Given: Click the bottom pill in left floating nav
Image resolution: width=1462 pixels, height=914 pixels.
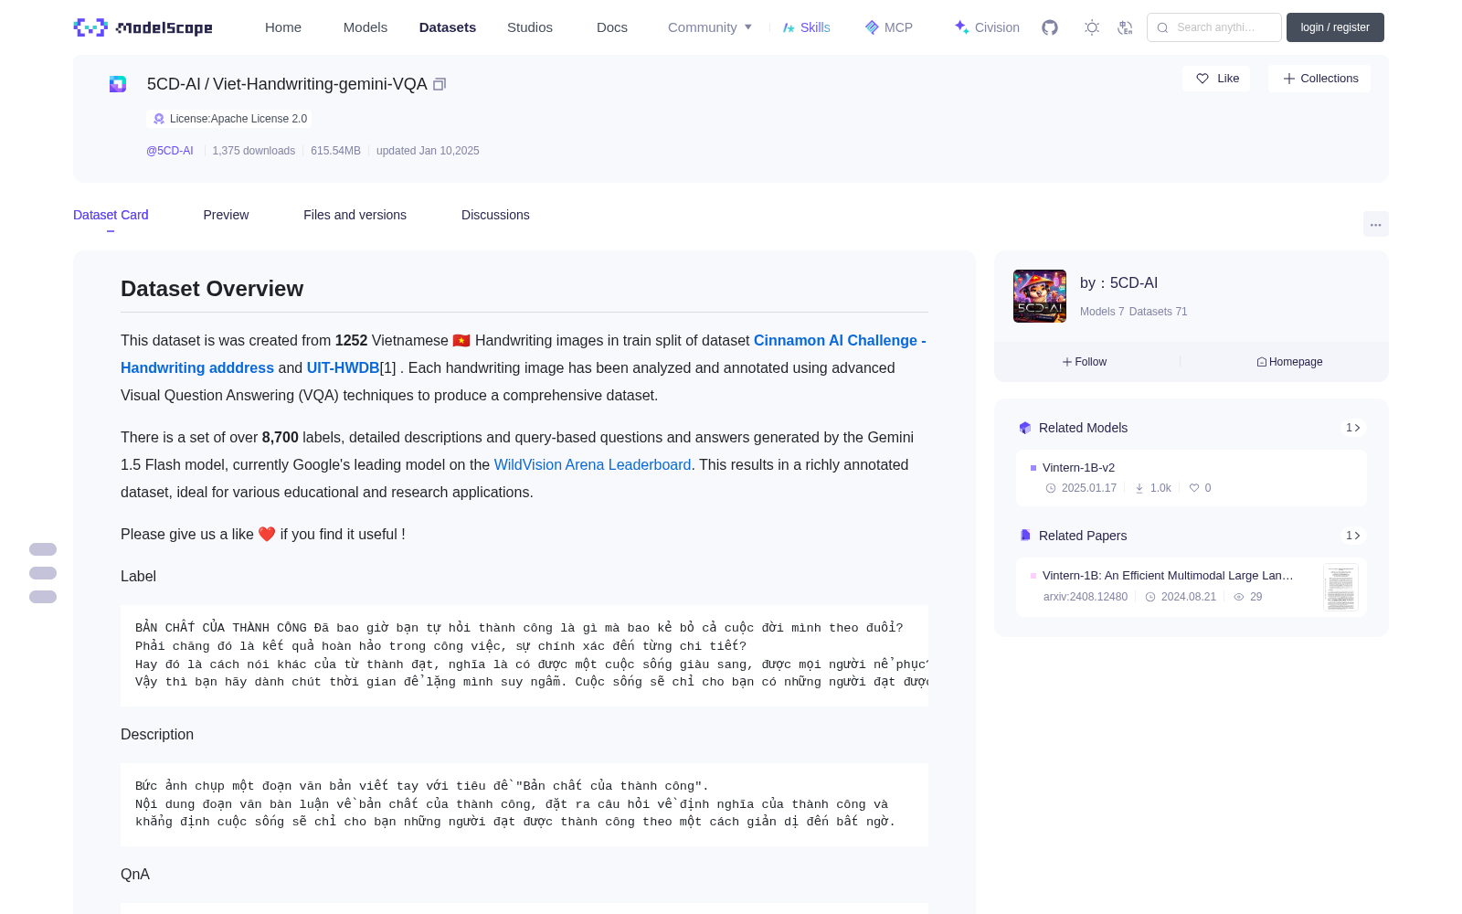Looking at the screenshot, I should click(x=43, y=597).
